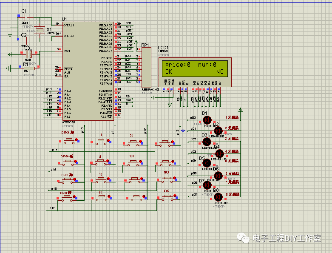Click LED D3 labeled LED-BLUE
The width and height of the screenshot is (332, 253).
click(x=207, y=141)
